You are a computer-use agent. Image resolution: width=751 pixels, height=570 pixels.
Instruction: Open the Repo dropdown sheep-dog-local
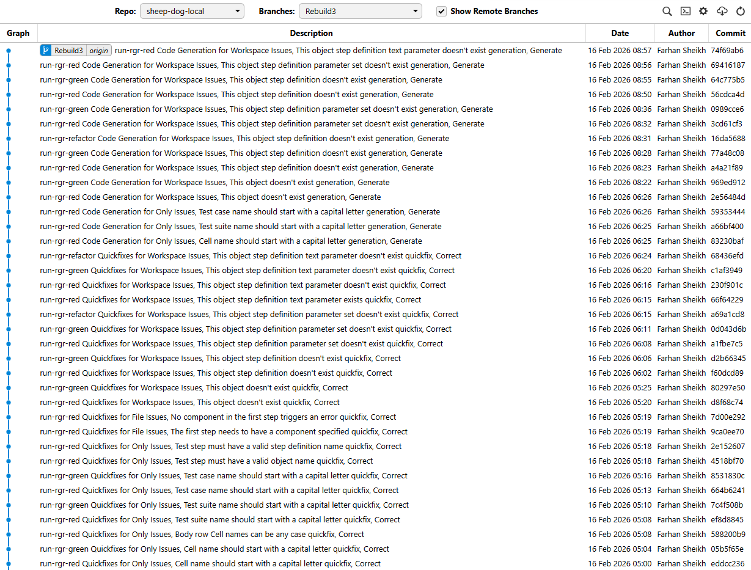click(x=192, y=11)
